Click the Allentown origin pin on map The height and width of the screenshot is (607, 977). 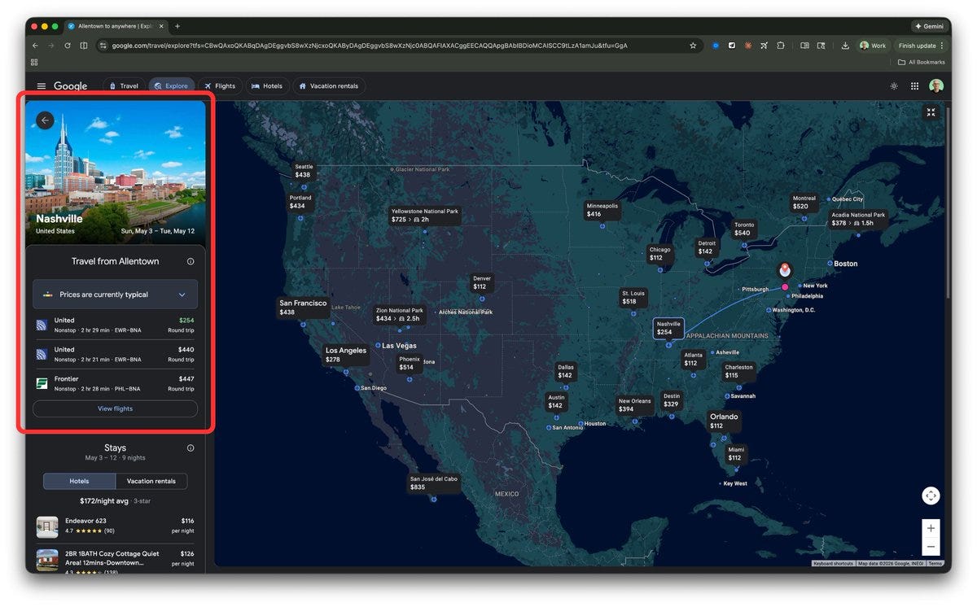point(785,269)
